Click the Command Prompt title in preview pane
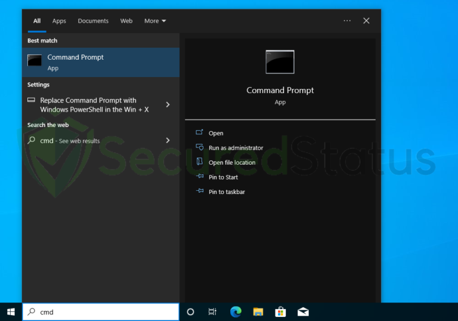 click(x=280, y=90)
